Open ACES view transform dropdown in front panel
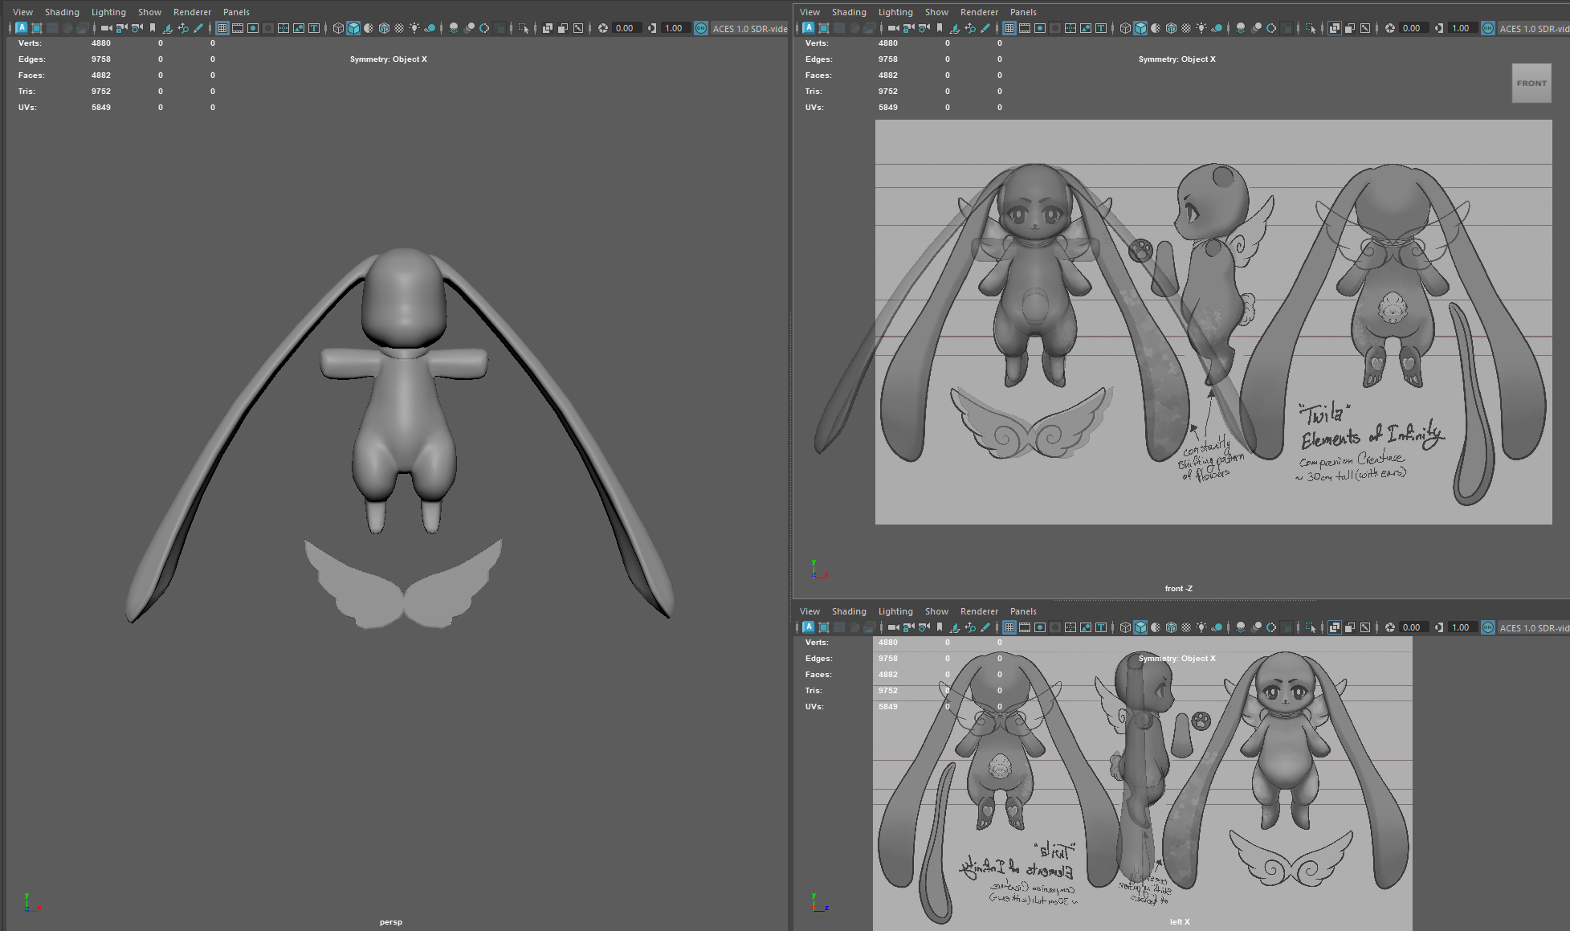Screen dimensions: 1570x931 1533,28
